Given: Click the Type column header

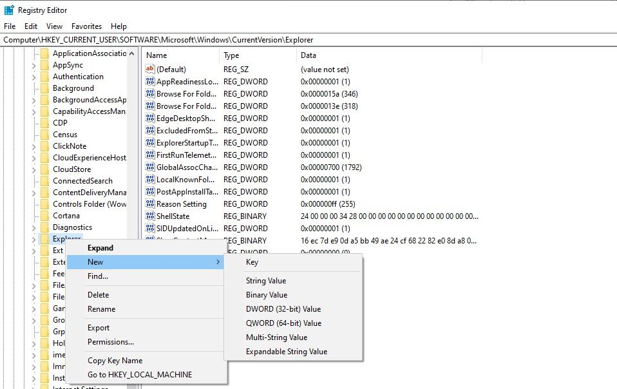Looking at the screenshot, I should [231, 55].
